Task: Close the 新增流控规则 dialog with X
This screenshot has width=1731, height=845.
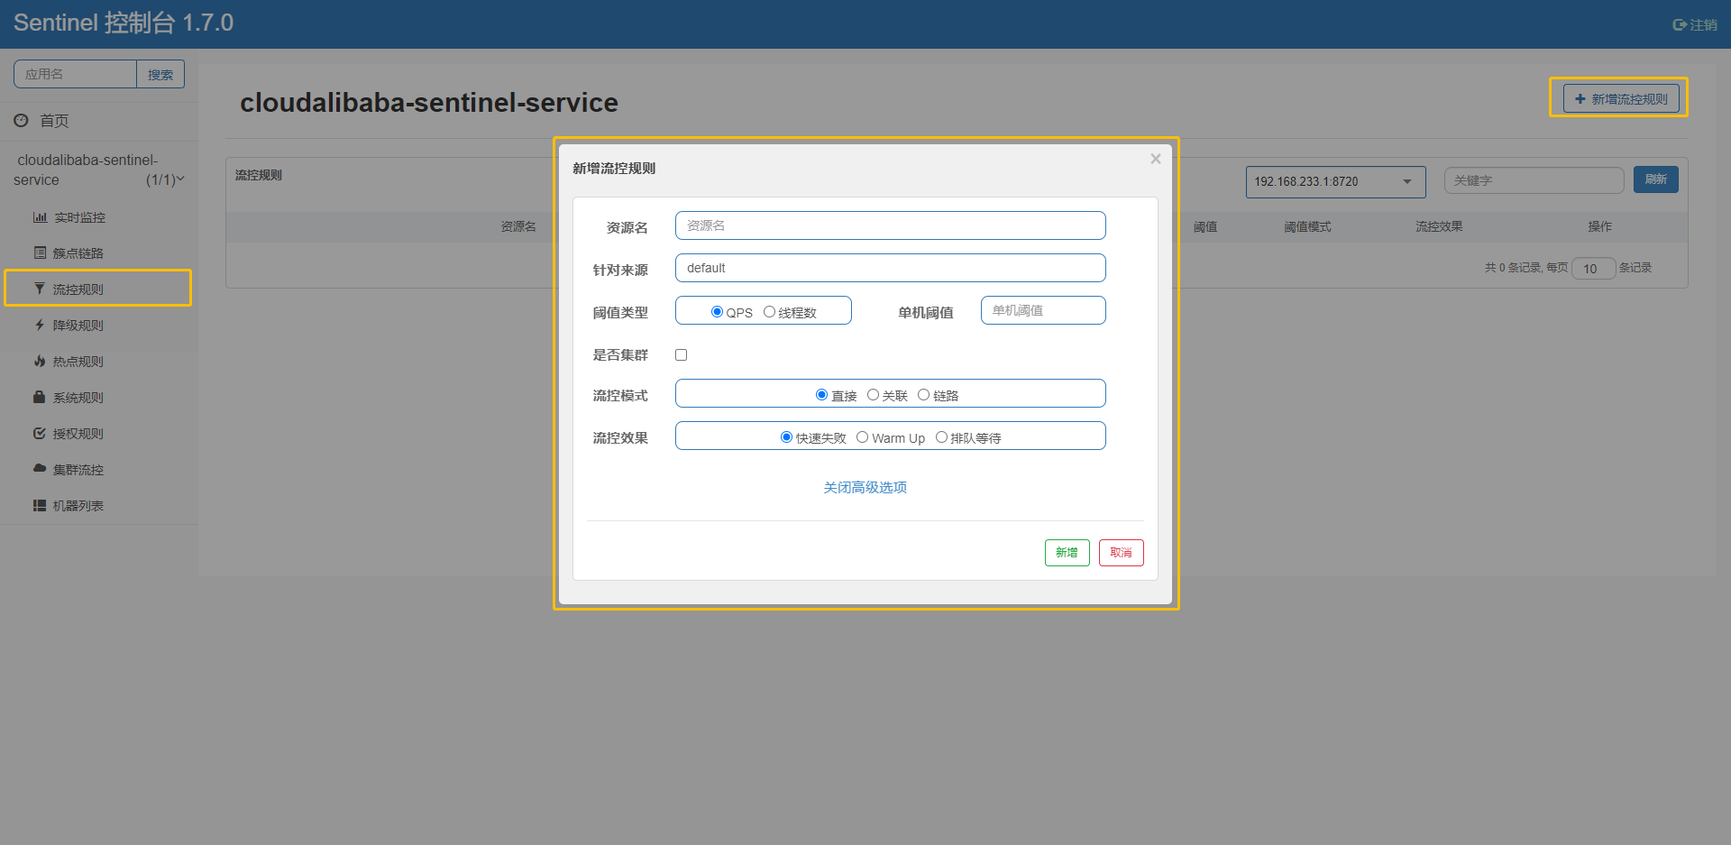Action: (x=1156, y=159)
